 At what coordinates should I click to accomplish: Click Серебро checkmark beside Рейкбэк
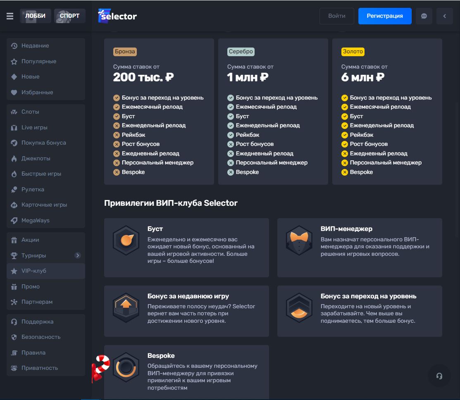[231, 135]
